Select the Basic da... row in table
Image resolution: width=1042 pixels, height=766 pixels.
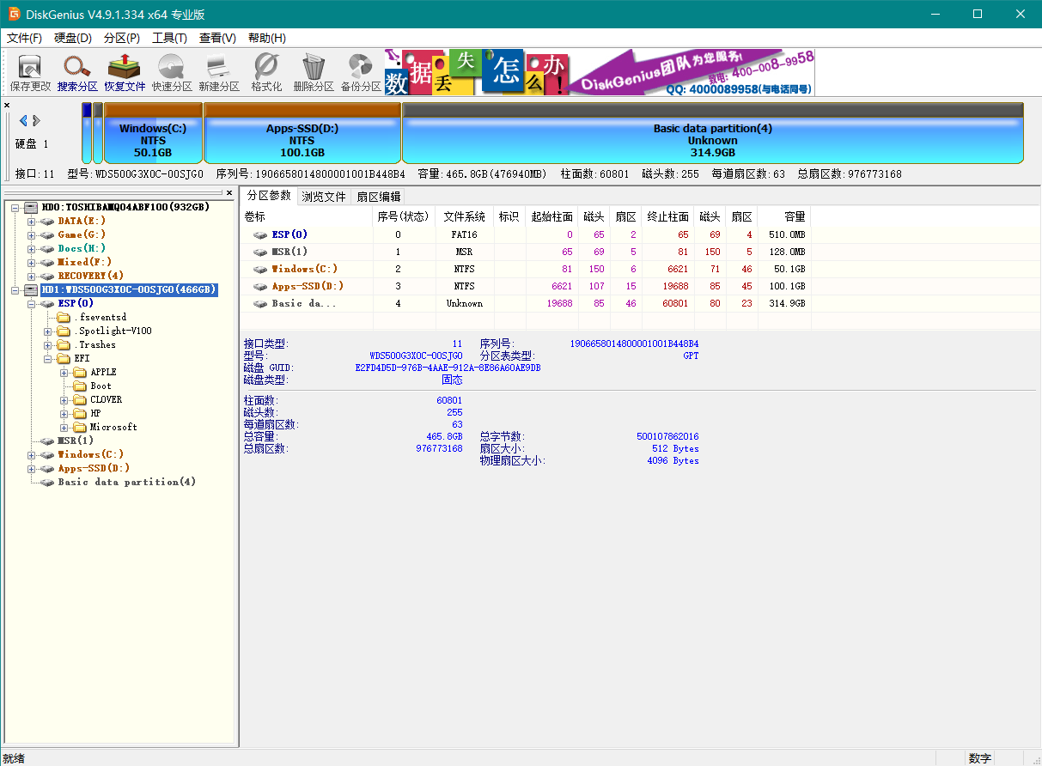526,303
